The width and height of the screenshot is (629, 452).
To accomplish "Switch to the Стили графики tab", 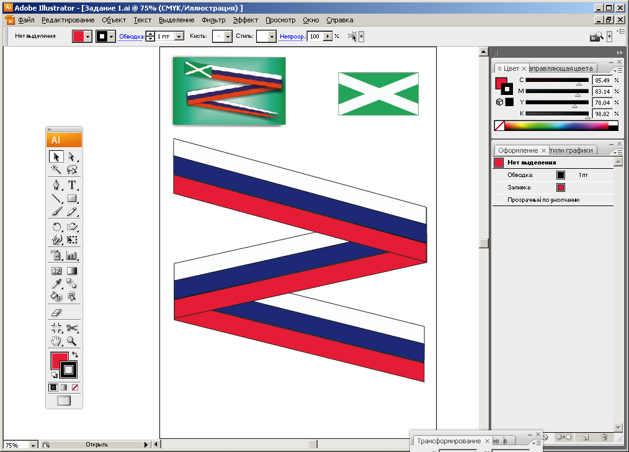I will pyautogui.click(x=572, y=150).
